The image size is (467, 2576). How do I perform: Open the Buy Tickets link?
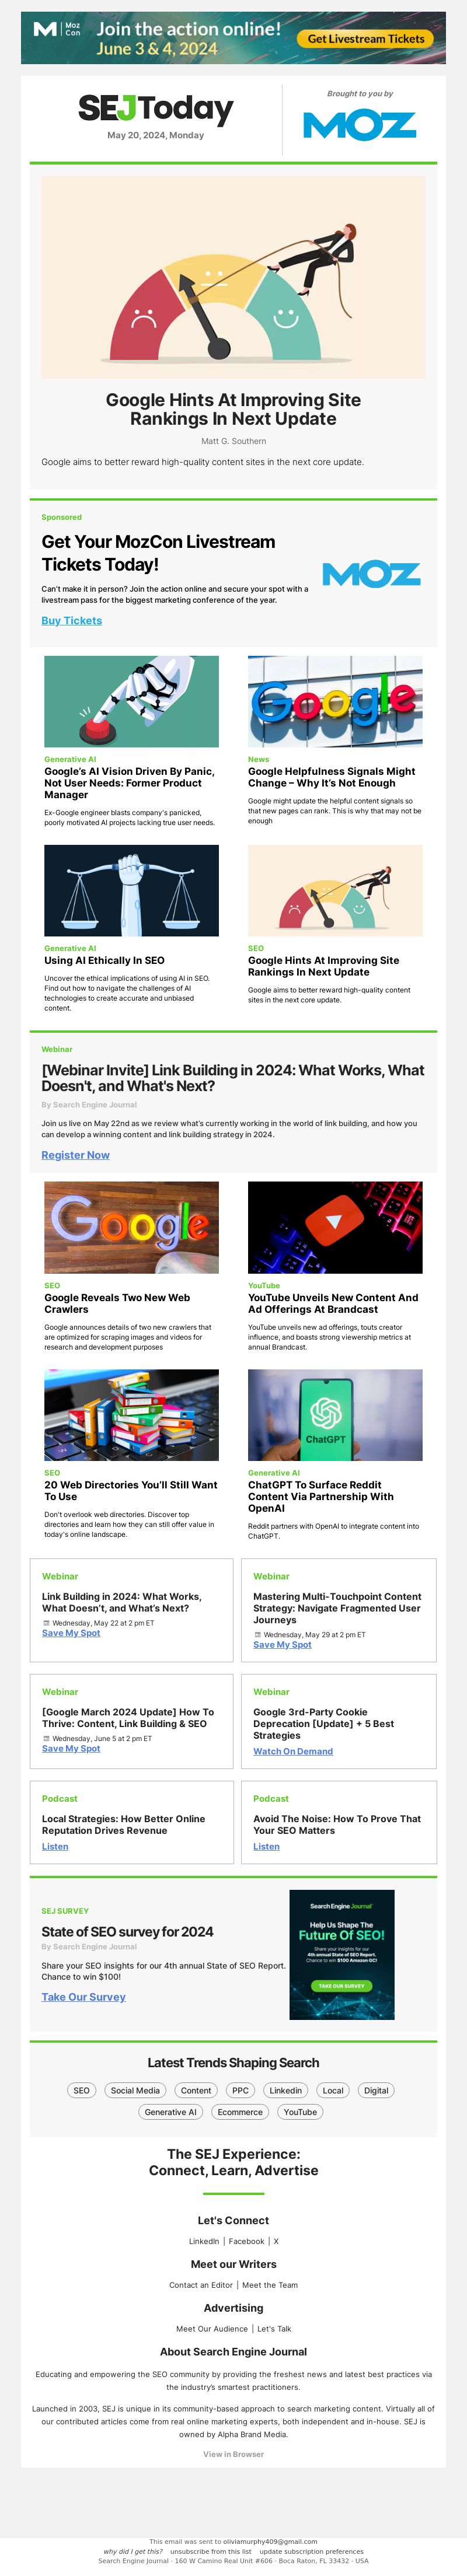pyautogui.click(x=72, y=620)
